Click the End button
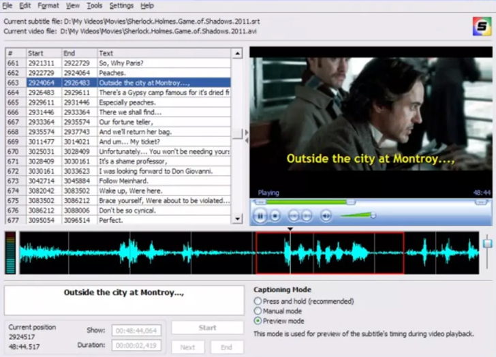 point(226,347)
